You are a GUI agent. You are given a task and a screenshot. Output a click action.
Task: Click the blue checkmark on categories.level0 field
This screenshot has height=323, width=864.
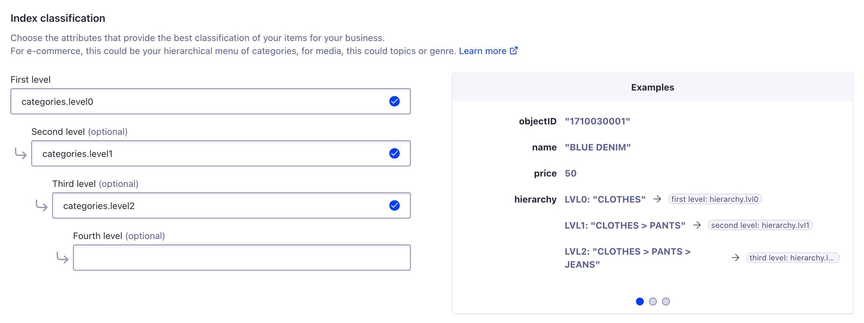click(x=395, y=101)
